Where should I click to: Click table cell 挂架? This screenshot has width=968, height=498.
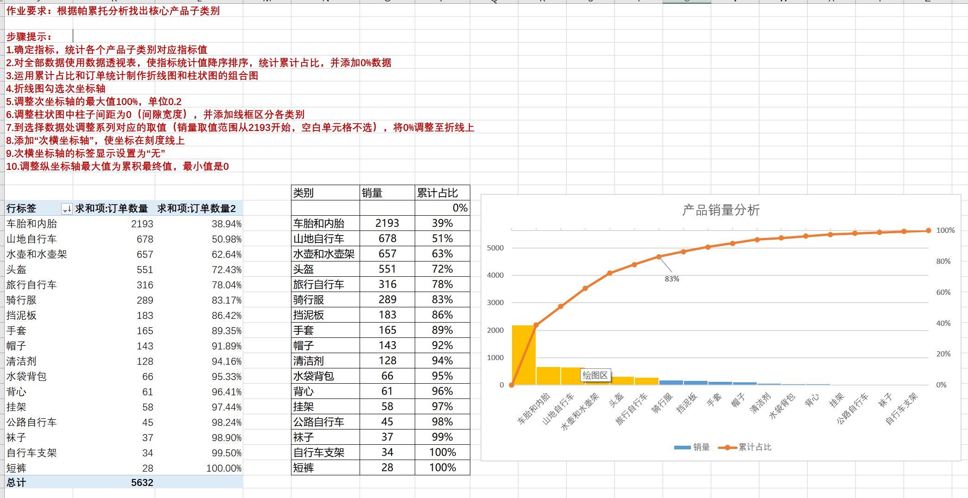[x=325, y=406]
